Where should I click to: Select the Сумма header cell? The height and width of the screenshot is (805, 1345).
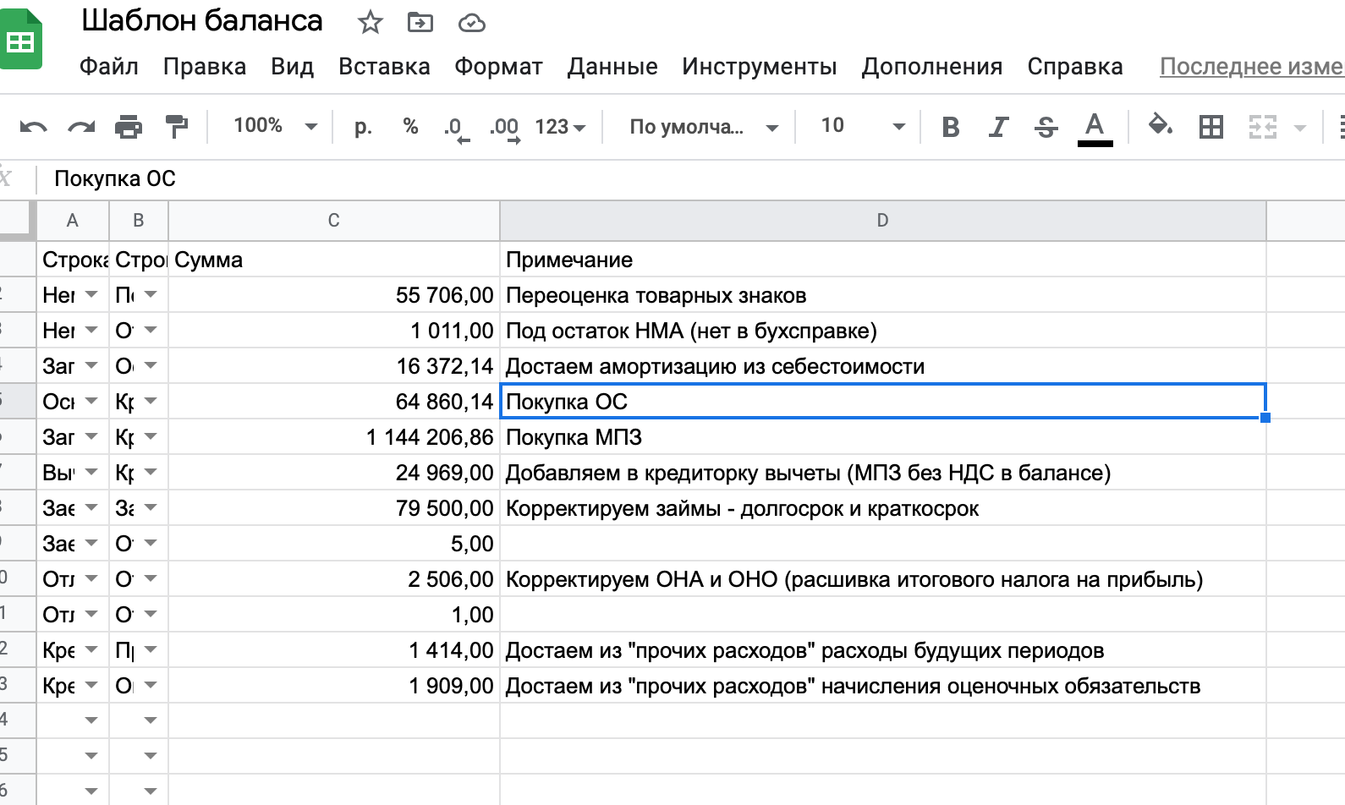point(334,260)
